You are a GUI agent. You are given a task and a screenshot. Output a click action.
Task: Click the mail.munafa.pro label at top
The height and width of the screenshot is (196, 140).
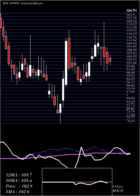[x=31, y=3]
